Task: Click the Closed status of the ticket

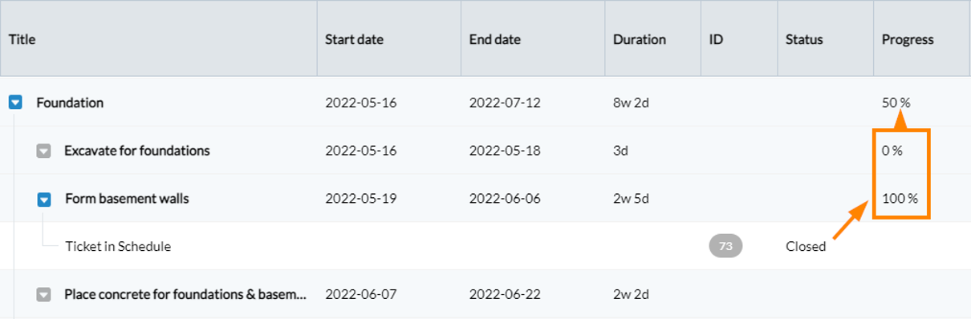Action: point(806,247)
